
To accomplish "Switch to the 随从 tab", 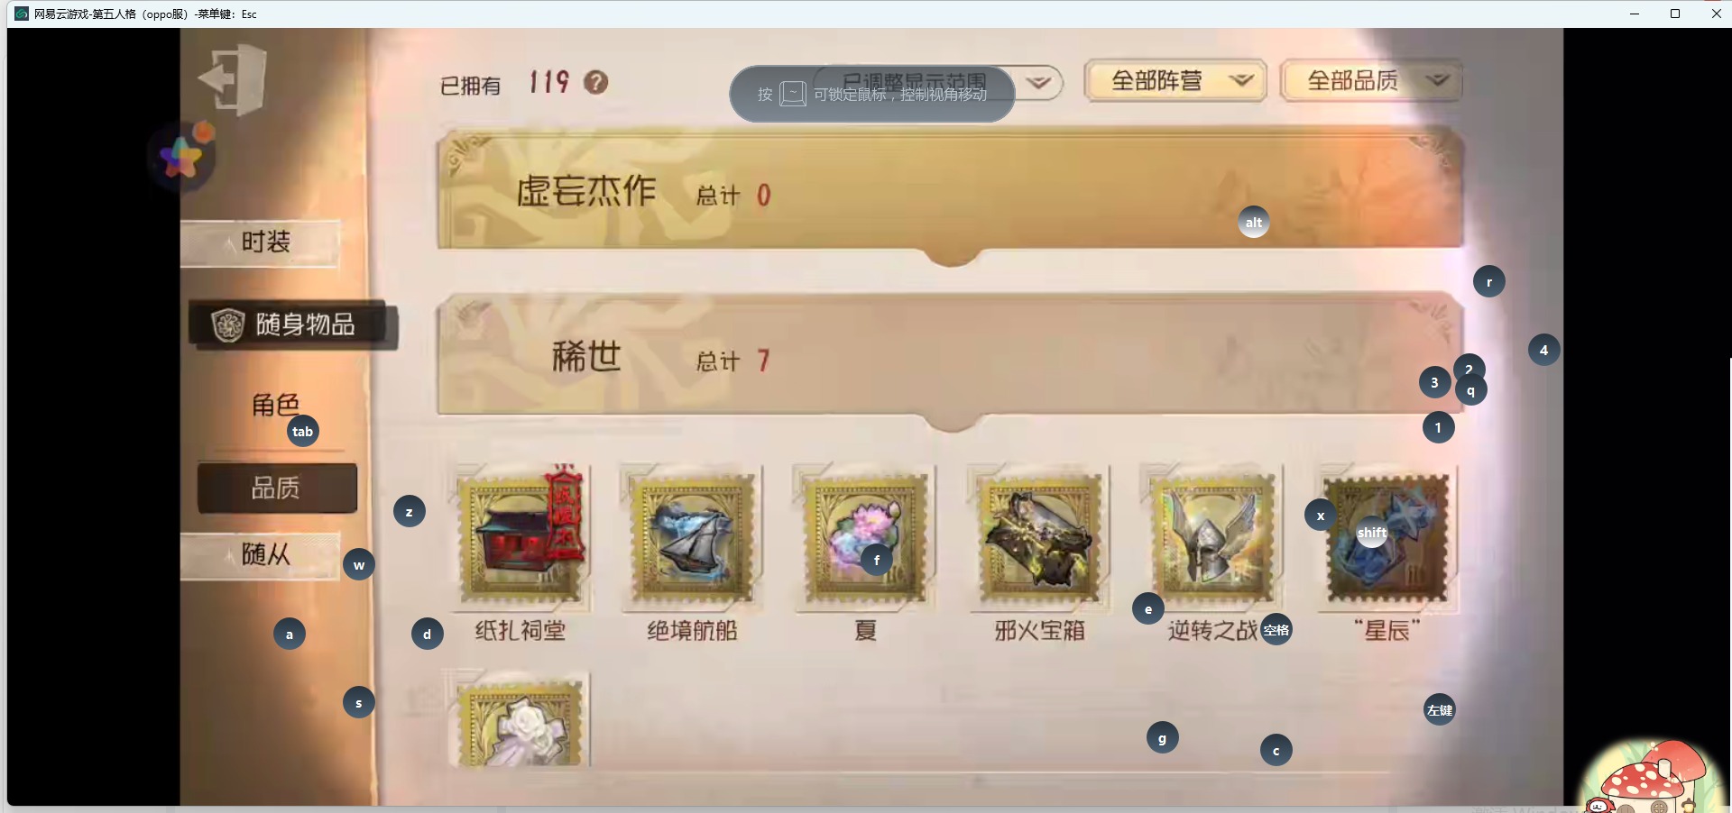I will [x=261, y=554].
